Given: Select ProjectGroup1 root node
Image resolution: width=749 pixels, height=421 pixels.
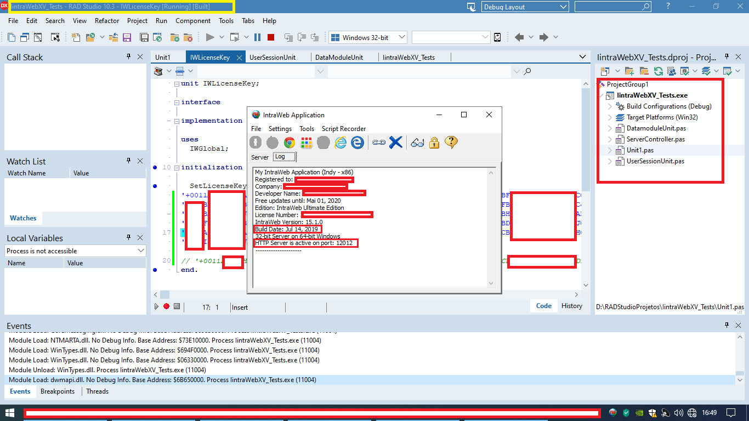Looking at the screenshot, I should [627, 84].
